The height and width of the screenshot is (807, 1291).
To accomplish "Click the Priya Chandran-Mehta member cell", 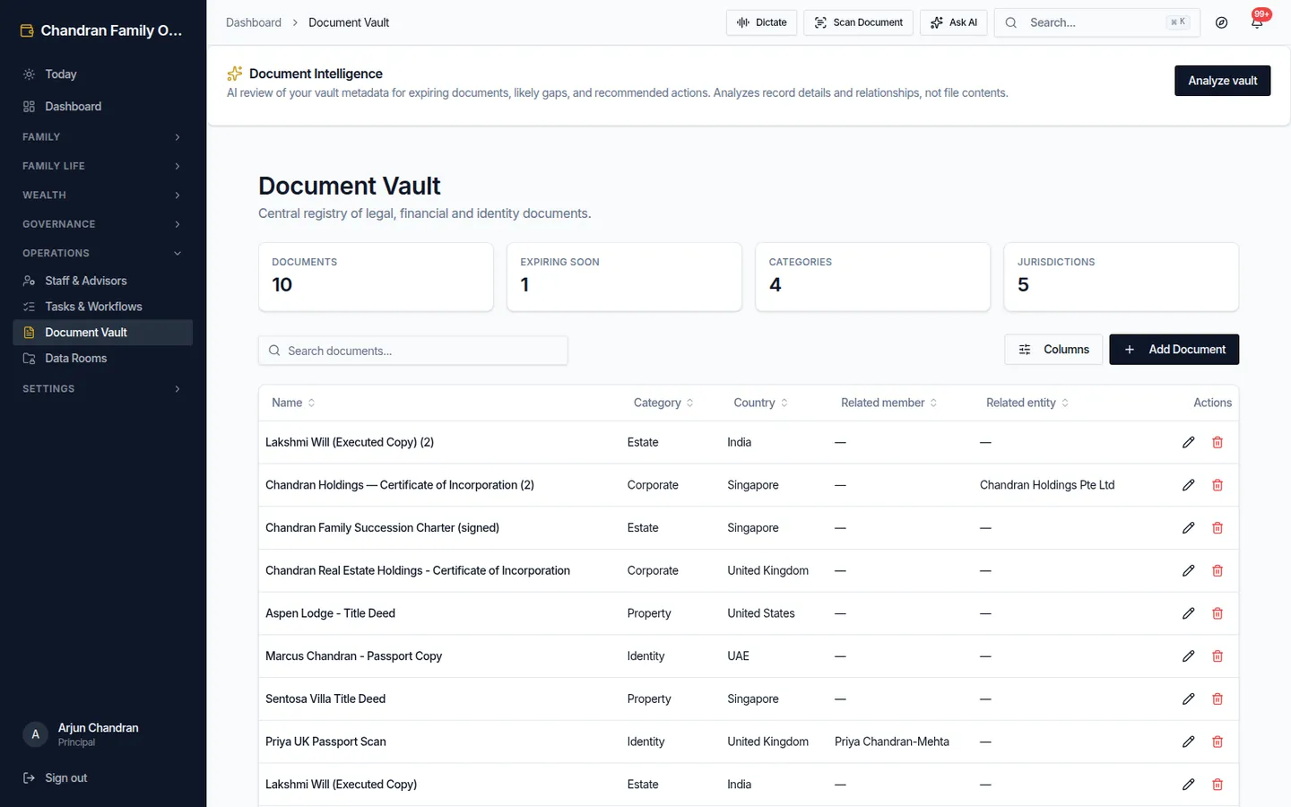I will (x=892, y=742).
